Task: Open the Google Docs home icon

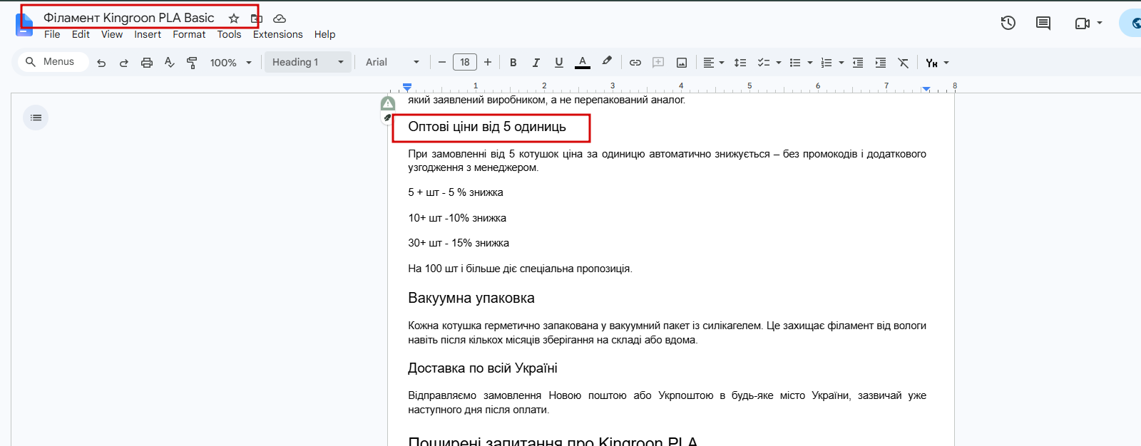Action: [24, 26]
